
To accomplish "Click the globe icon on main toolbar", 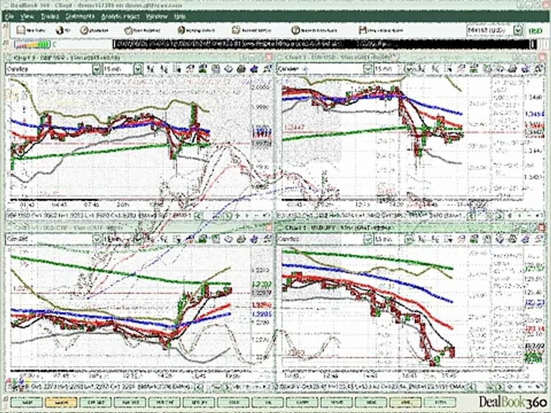I will pos(60,30).
